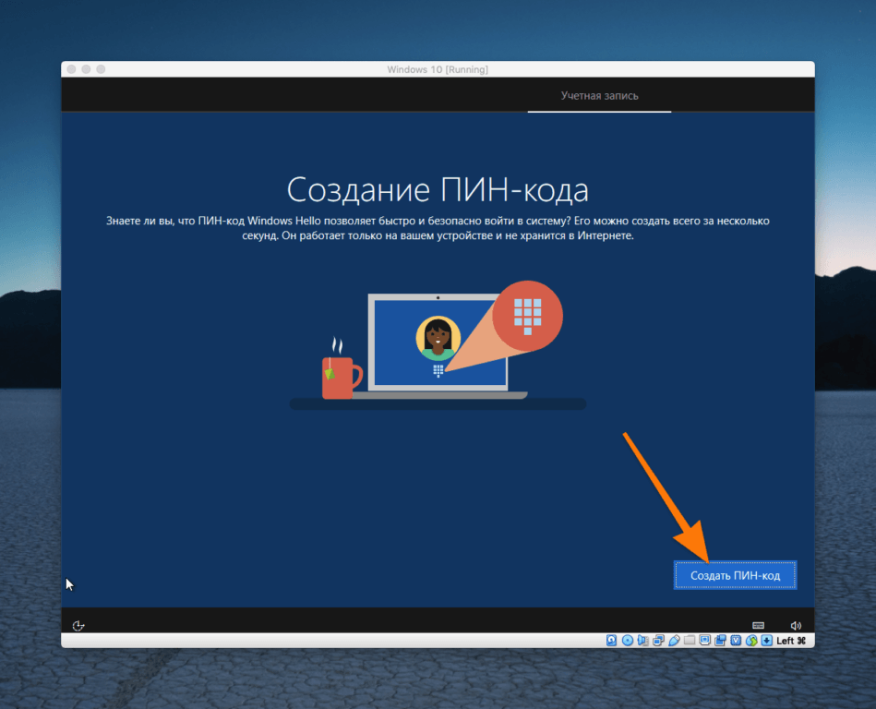The width and height of the screenshot is (876, 709).
Task: Click VirtualBox hard disk activity icon
Action: [x=612, y=641]
